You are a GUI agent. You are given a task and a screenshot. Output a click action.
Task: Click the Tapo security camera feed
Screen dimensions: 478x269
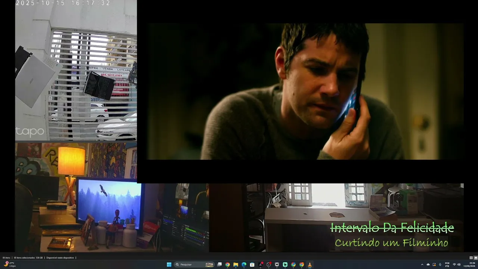pyautogui.click(x=76, y=70)
